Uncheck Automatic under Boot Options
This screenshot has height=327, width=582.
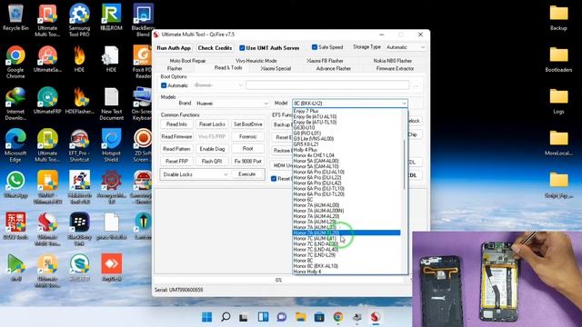pos(164,85)
